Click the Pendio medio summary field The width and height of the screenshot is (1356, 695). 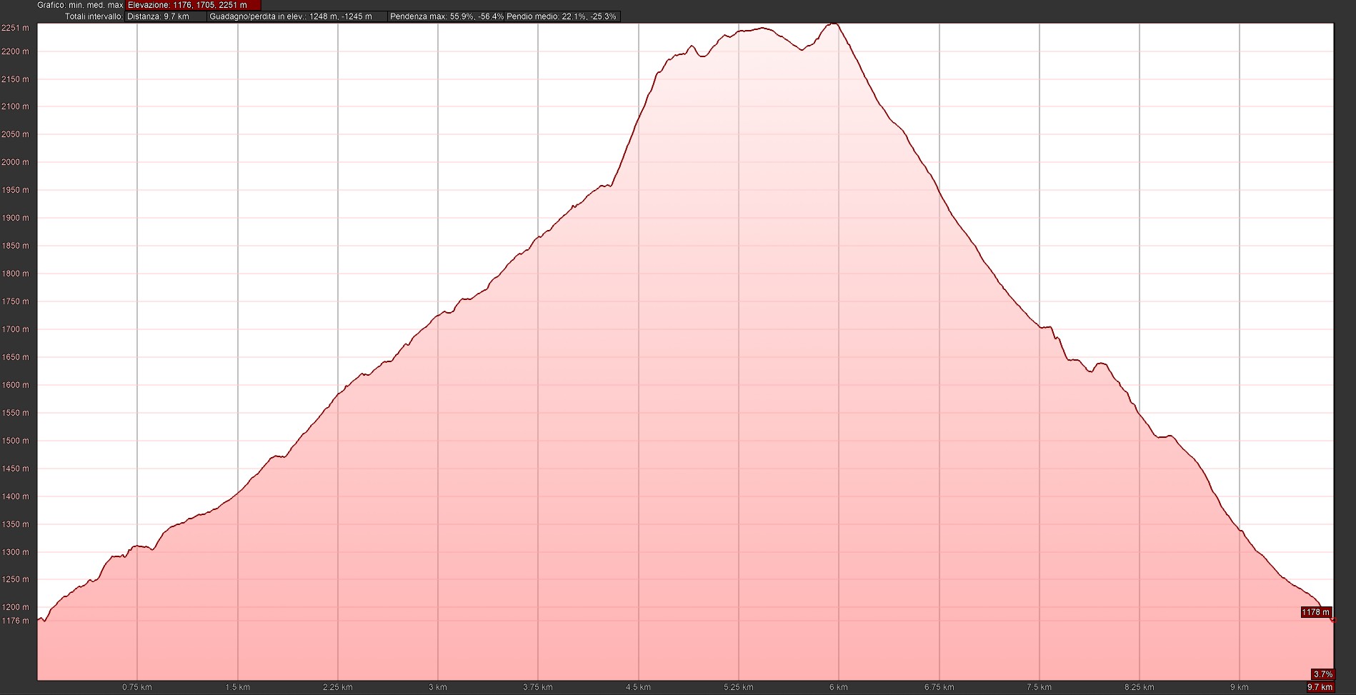click(562, 16)
